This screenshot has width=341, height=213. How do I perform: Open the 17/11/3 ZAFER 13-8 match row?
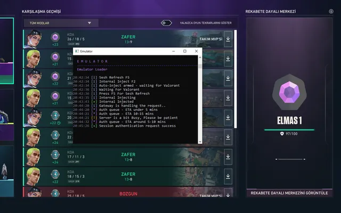coord(128,157)
